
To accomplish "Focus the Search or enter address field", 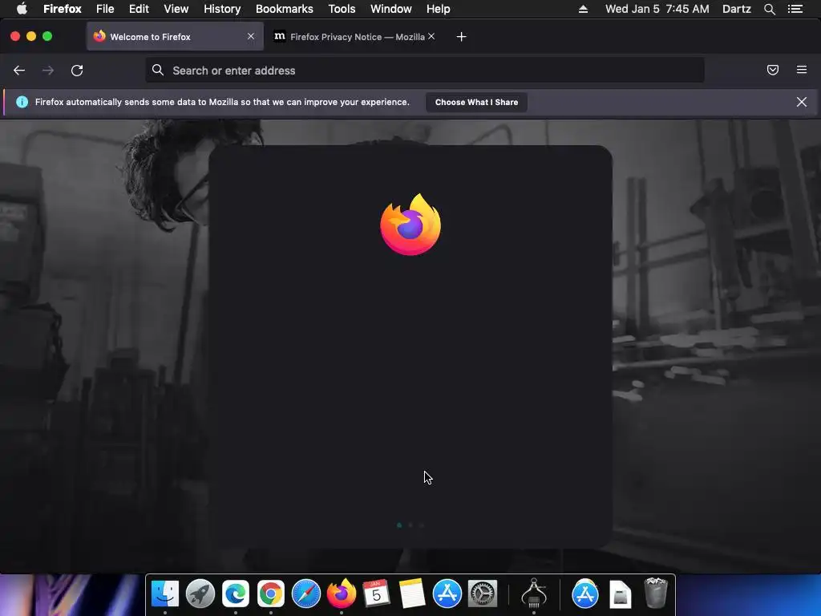I will 425,71.
